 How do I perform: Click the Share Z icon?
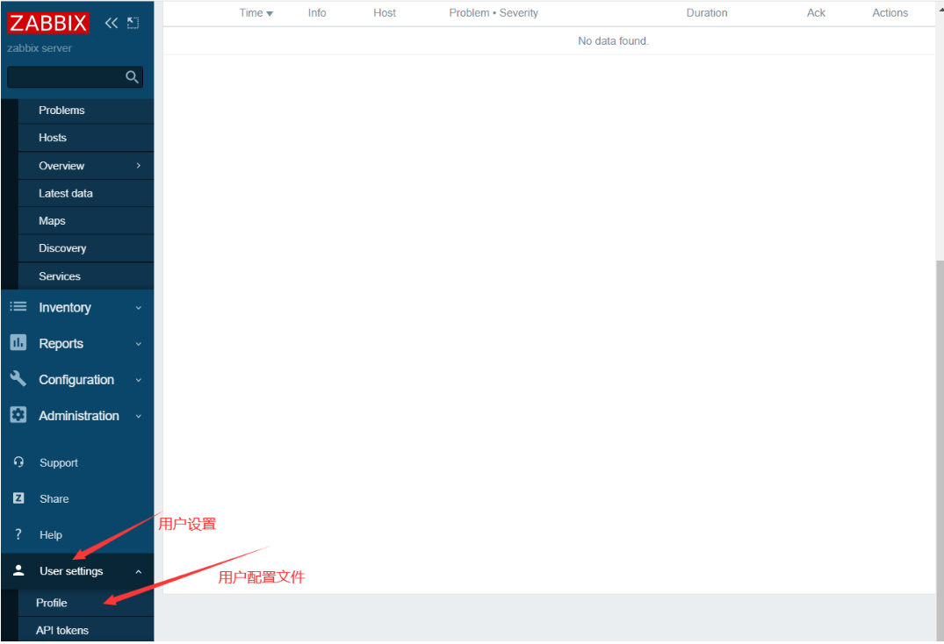pos(18,497)
